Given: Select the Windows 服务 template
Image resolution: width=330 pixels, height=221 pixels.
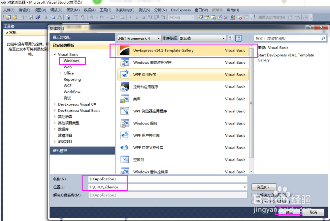Looking at the screenshot, I should (183, 123).
